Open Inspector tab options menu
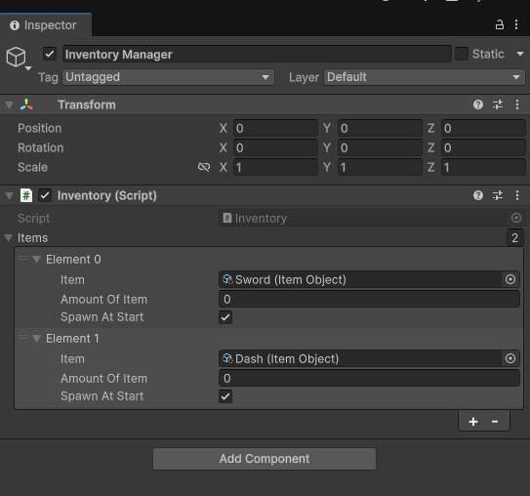 pyautogui.click(x=516, y=24)
